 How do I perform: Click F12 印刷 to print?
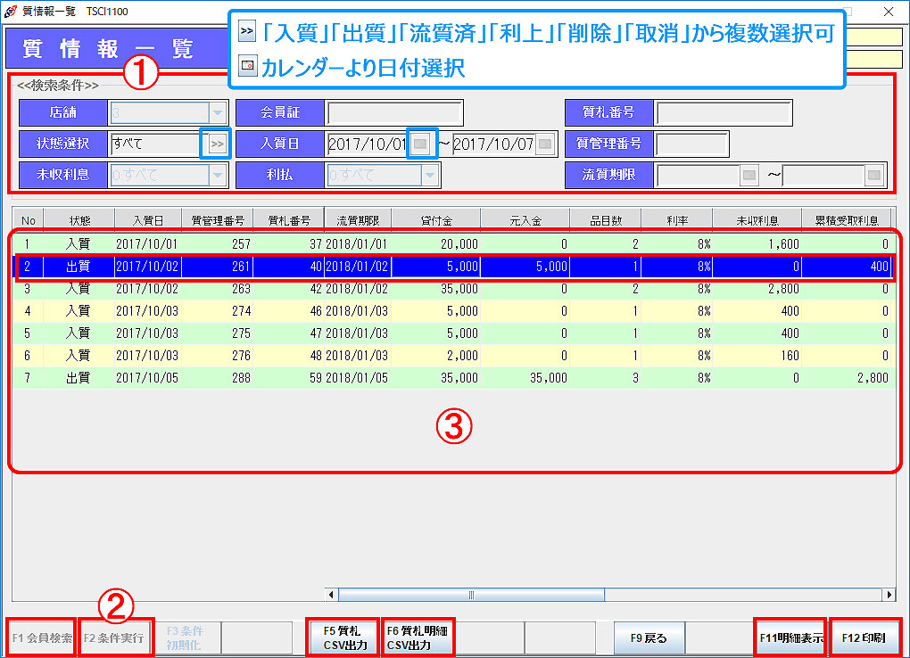[x=864, y=638]
